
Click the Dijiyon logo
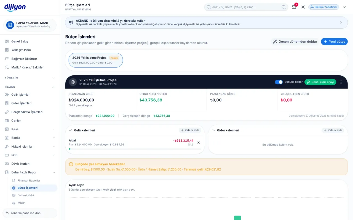click(15, 7)
